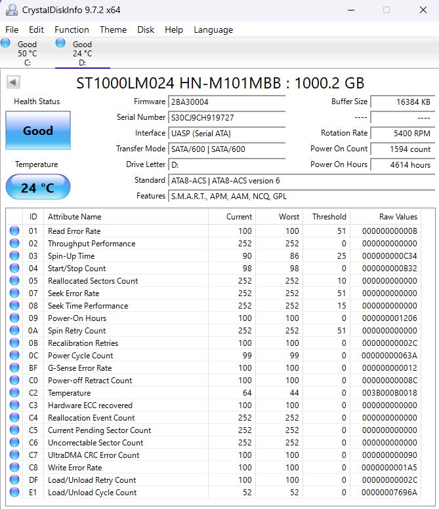Open the Theme menu
This screenshot has height=509, width=439.
tap(113, 30)
